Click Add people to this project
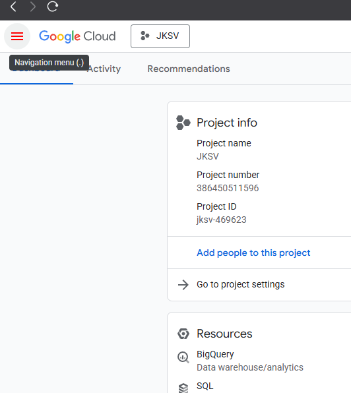 (x=253, y=253)
